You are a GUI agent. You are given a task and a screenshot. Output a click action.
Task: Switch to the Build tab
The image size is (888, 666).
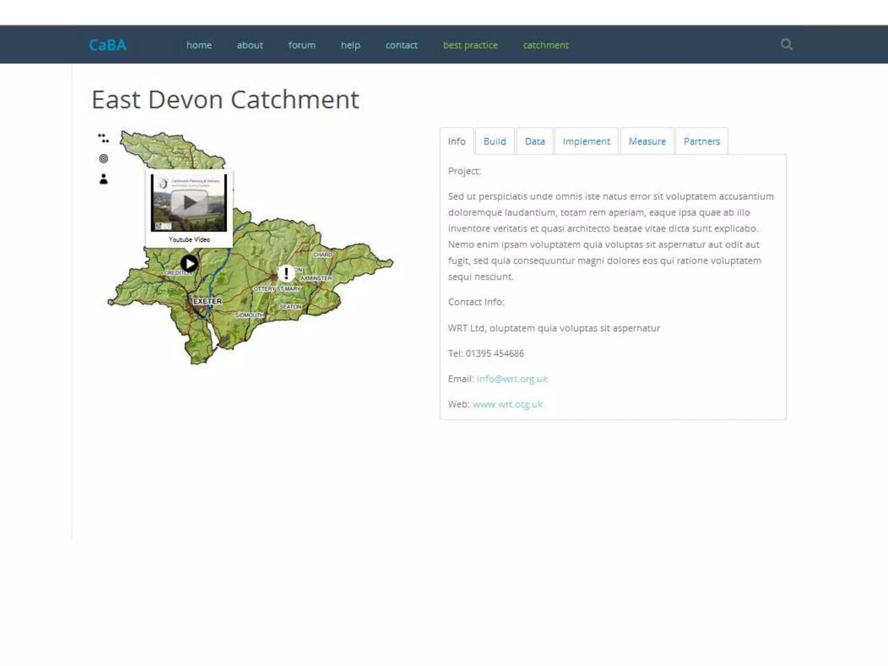pos(494,141)
